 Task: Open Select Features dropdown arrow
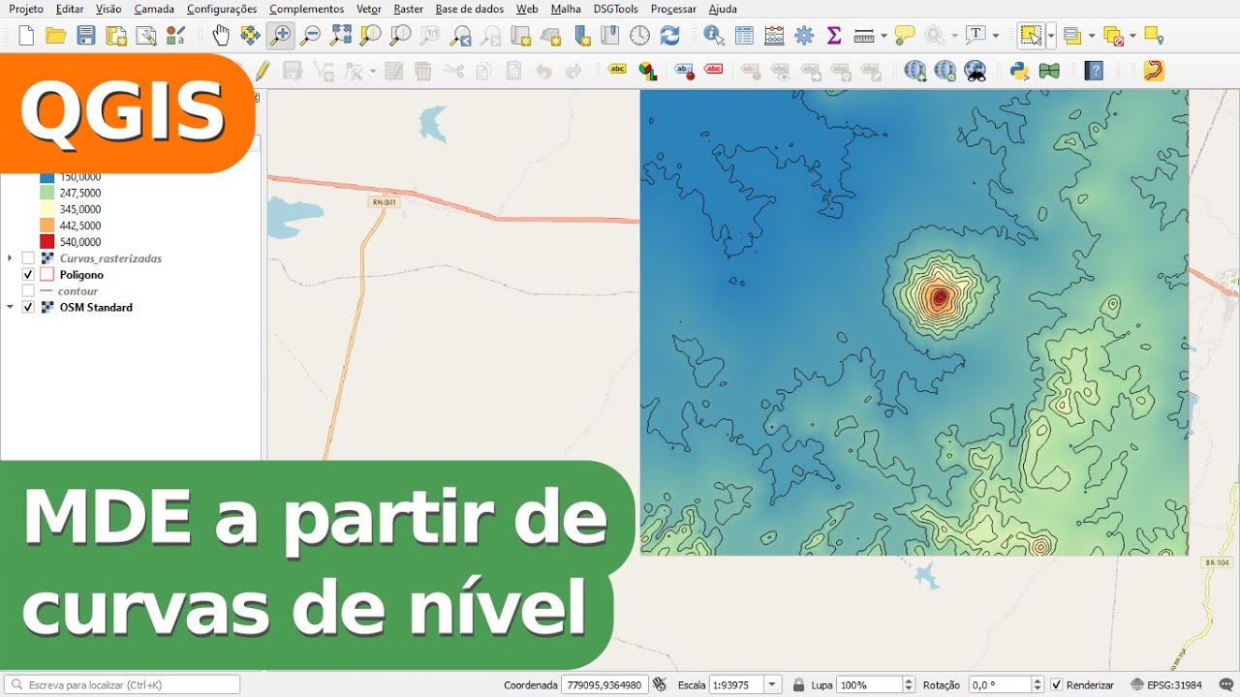(1051, 37)
